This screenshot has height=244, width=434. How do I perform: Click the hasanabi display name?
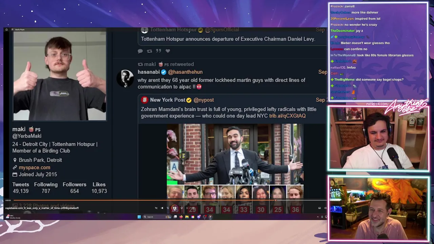tap(149, 72)
